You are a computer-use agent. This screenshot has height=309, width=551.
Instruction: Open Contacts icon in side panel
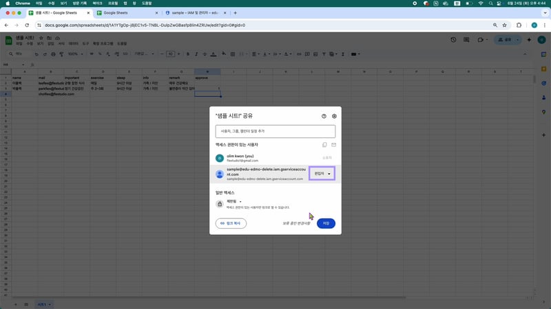(543, 98)
